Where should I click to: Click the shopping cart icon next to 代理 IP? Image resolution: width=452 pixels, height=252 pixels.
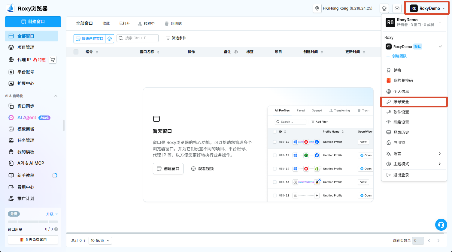pyautogui.click(x=53, y=60)
